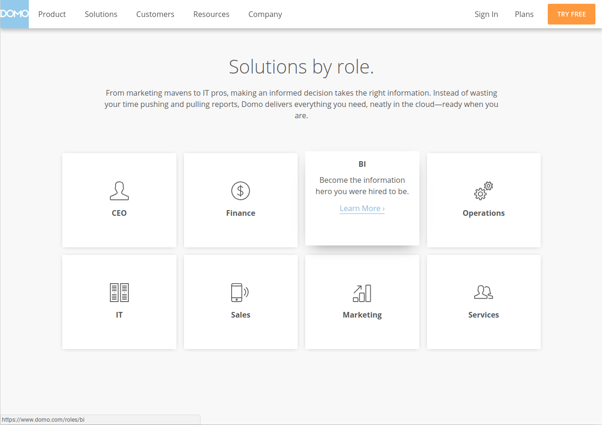Image resolution: width=602 pixels, height=425 pixels.
Task: Select the Sales role label
Action: [x=241, y=315]
